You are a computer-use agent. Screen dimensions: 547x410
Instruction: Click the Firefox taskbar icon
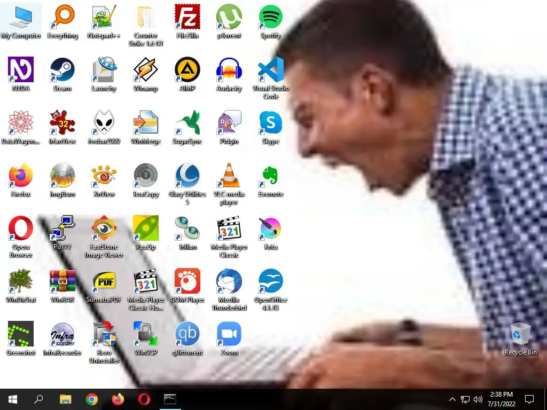pos(118,399)
